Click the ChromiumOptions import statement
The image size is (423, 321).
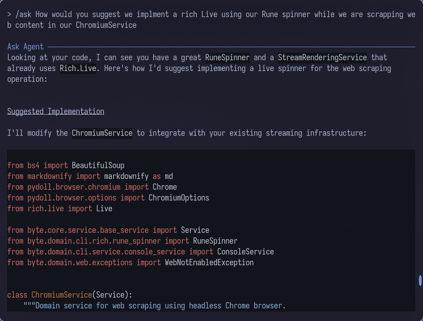pos(108,198)
